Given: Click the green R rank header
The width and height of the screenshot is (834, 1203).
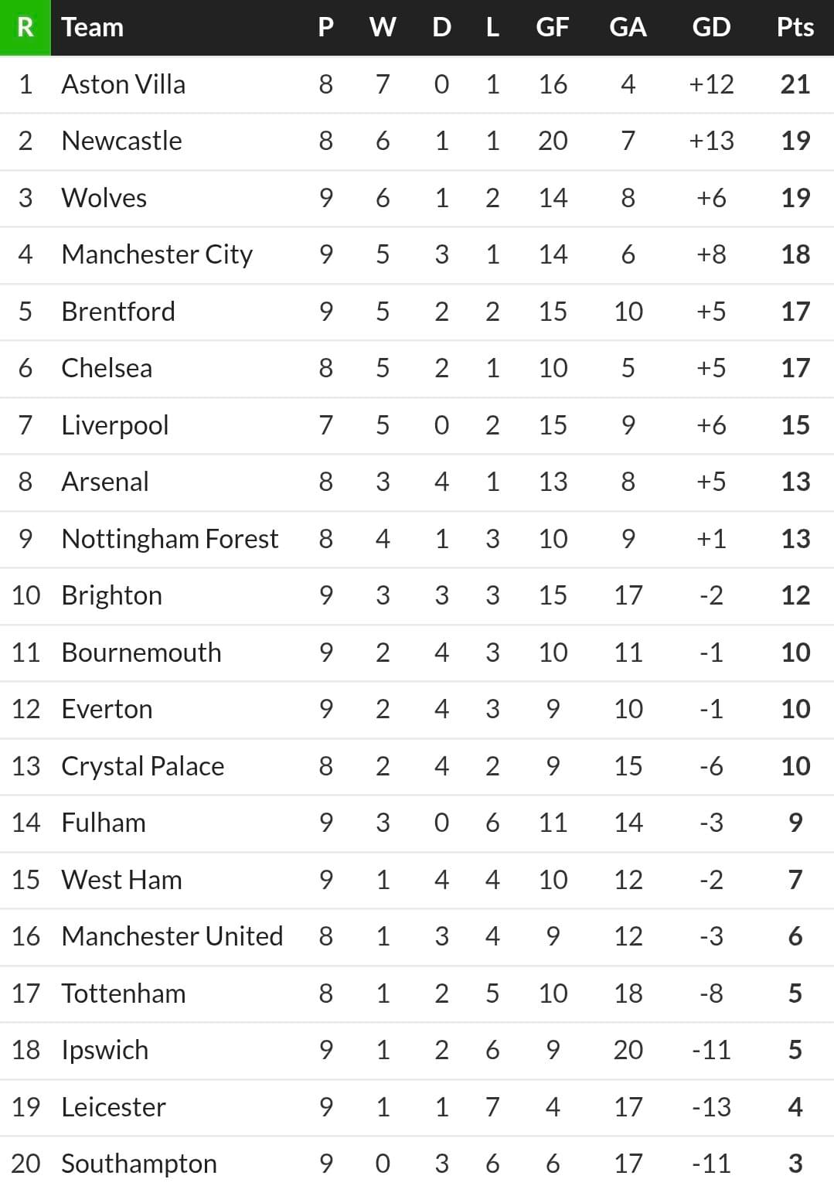Looking at the screenshot, I should [25, 27].
